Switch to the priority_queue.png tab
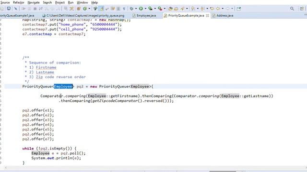The height and width of the screenshot is (172, 307). tap(83, 15)
